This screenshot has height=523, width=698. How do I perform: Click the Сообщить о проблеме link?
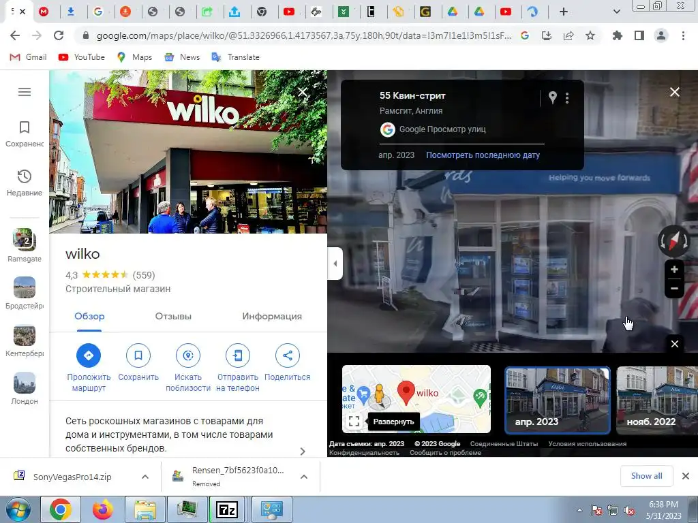(x=445, y=453)
